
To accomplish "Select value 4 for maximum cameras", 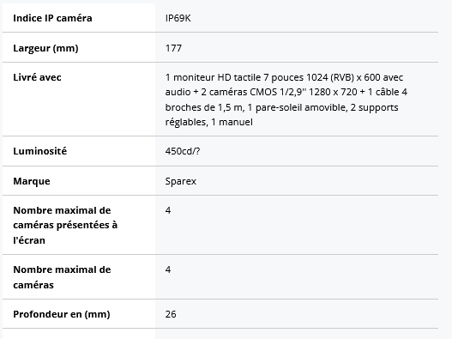I will 168,269.
